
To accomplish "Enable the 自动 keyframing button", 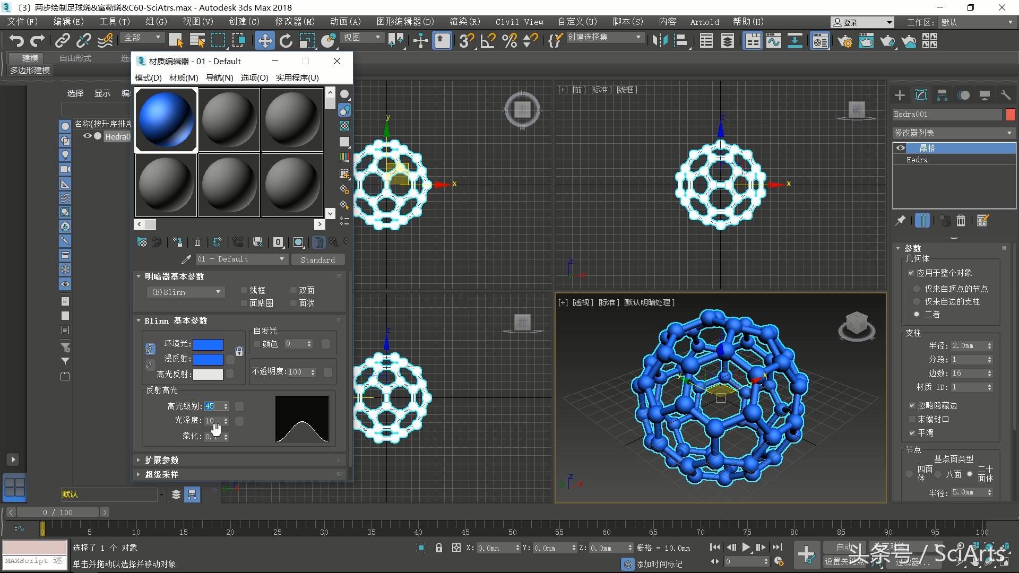I will (844, 548).
